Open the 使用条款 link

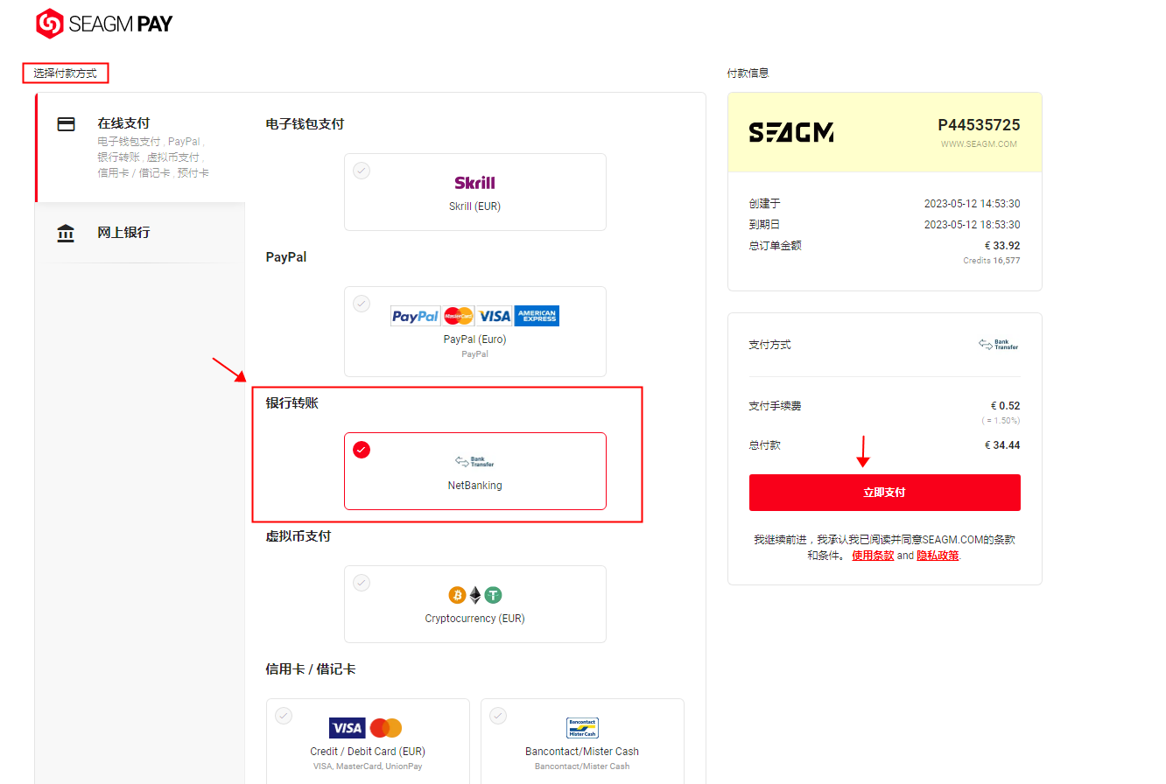tap(873, 556)
